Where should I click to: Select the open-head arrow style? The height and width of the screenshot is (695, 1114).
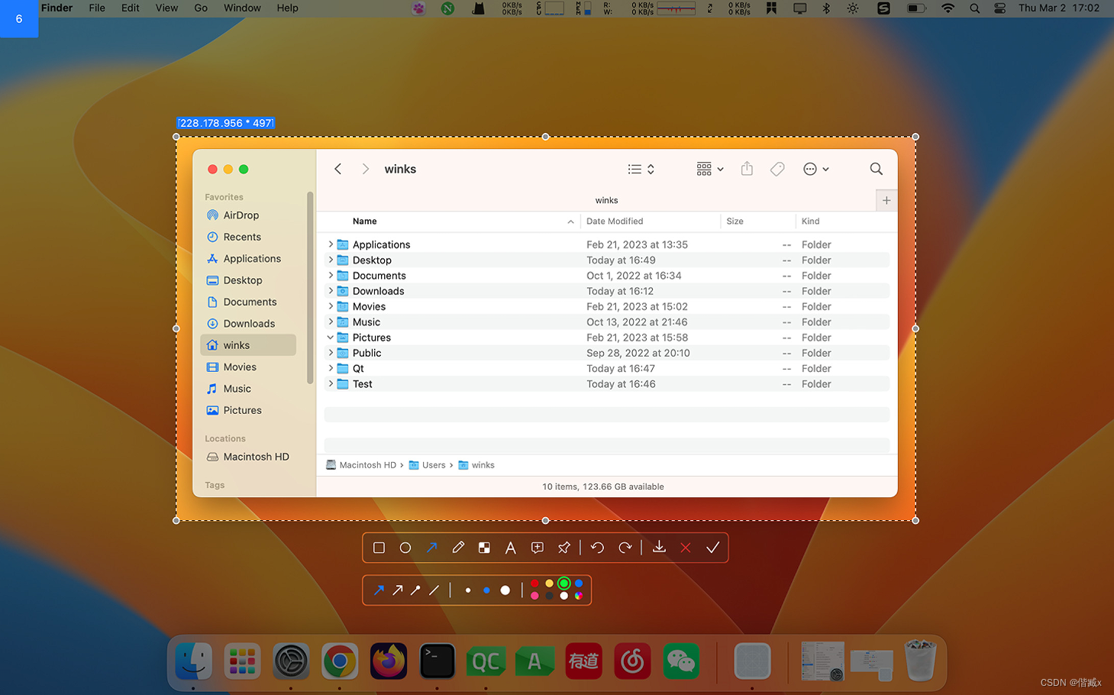pos(397,590)
